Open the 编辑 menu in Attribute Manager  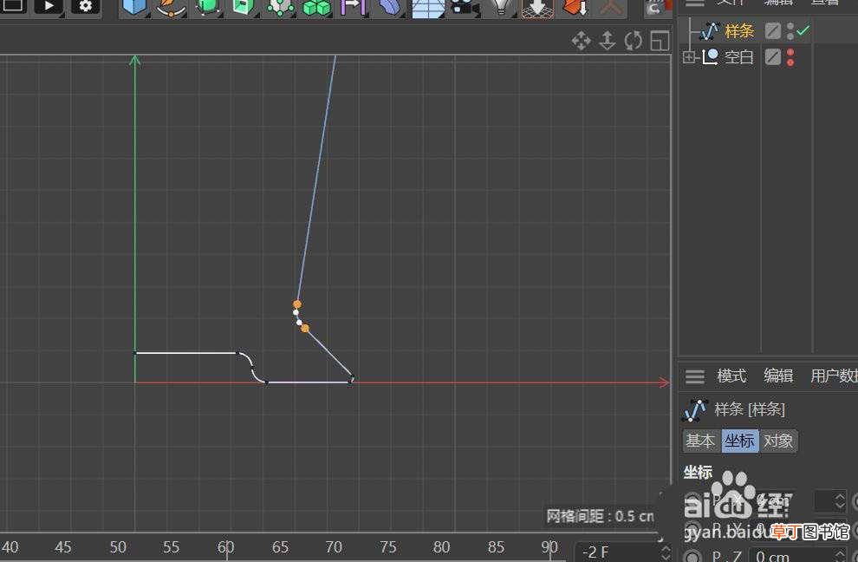click(778, 376)
